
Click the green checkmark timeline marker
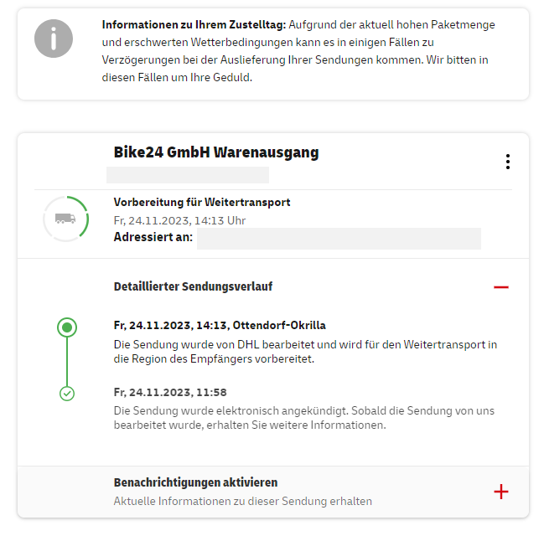[68, 393]
